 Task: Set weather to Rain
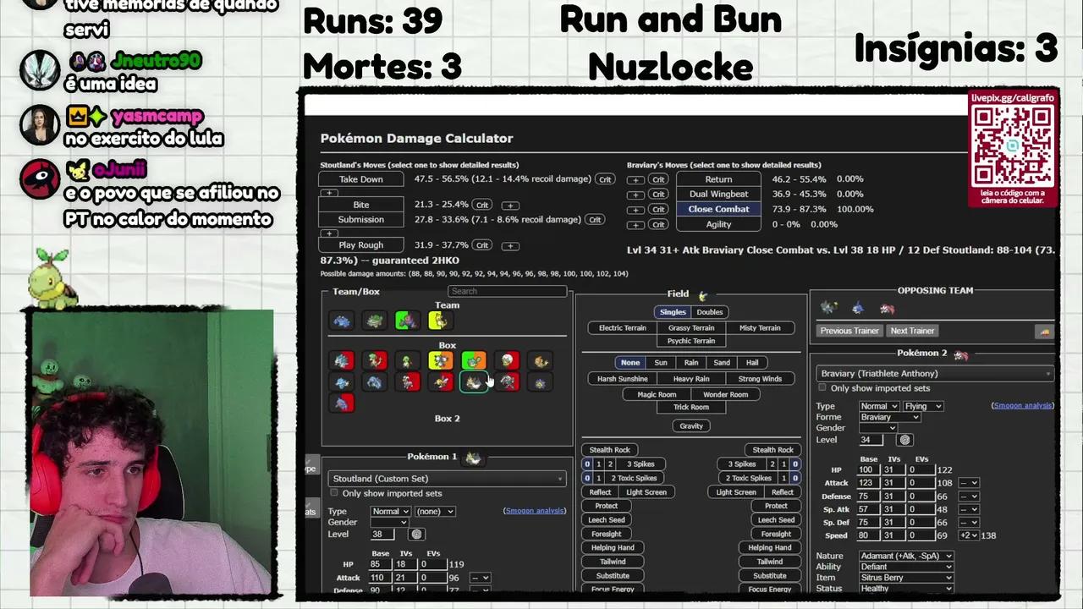coord(691,363)
